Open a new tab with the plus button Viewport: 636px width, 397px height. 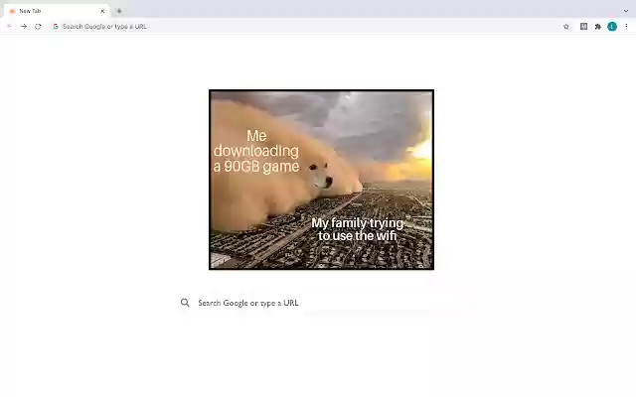(x=119, y=11)
